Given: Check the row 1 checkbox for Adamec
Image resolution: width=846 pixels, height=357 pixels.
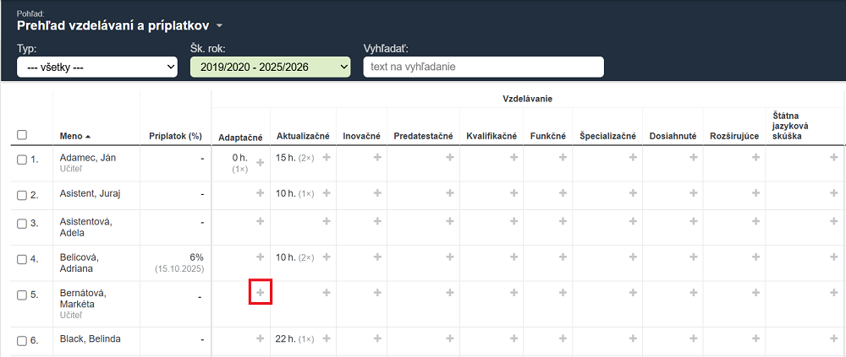Looking at the screenshot, I should click(x=22, y=160).
